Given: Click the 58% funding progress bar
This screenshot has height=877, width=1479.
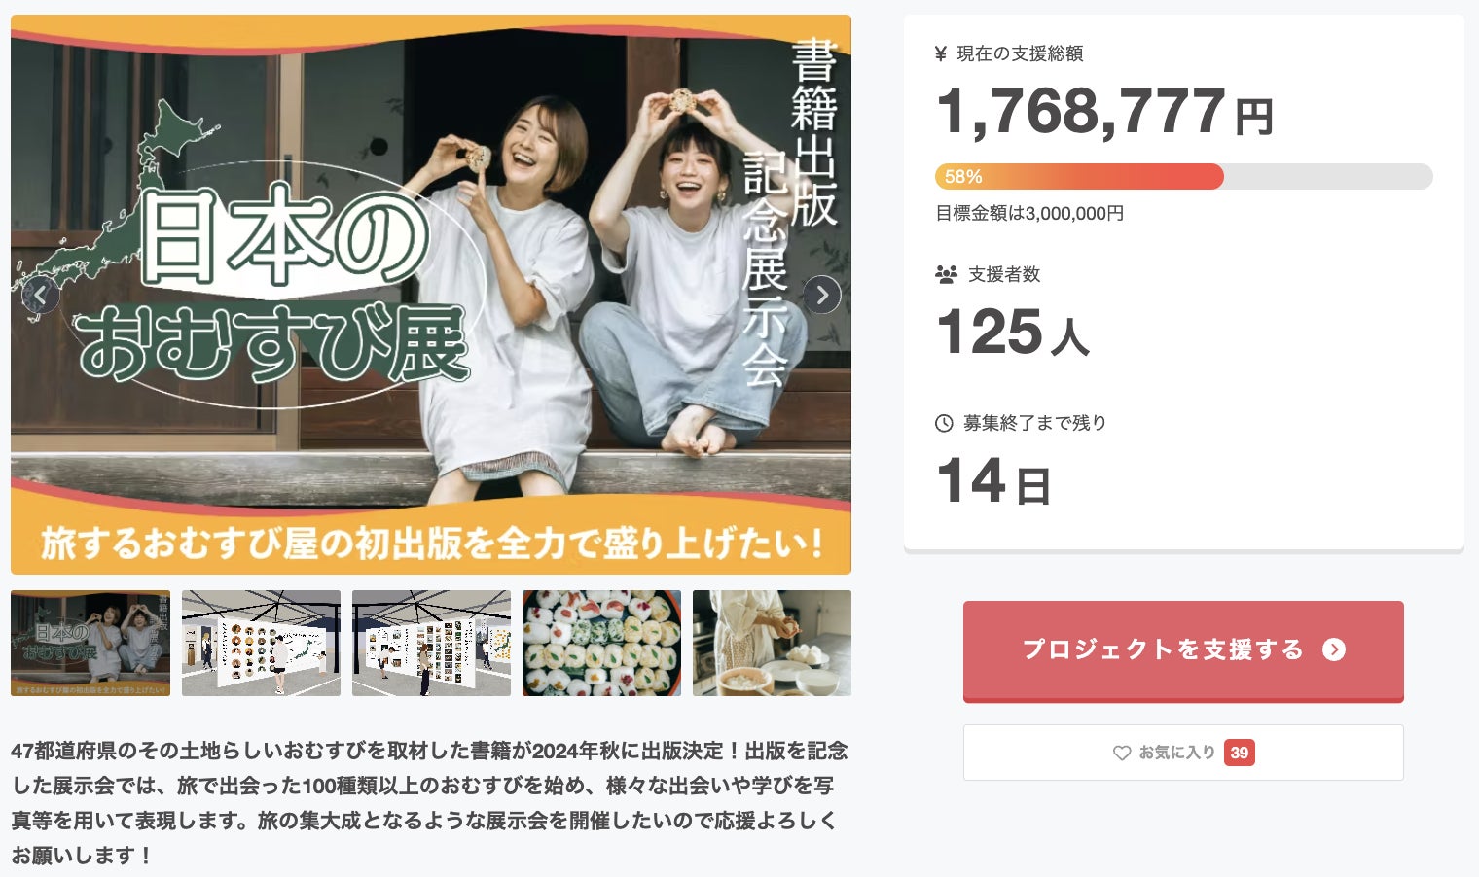Looking at the screenshot, I should coord(1183,176).
